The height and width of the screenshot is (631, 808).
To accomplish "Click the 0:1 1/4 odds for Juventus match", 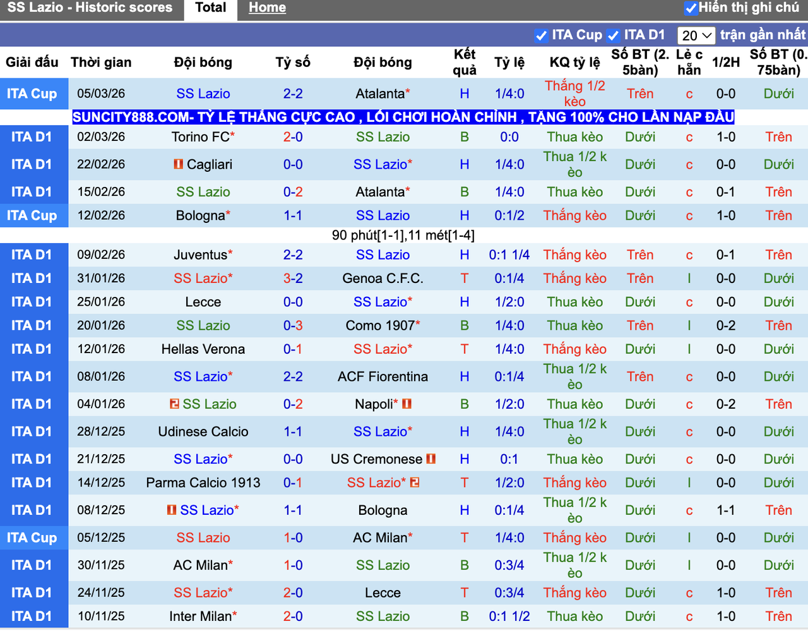I will point(509,255).
